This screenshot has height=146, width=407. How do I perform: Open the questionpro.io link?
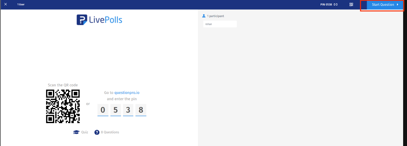point(127,92)
